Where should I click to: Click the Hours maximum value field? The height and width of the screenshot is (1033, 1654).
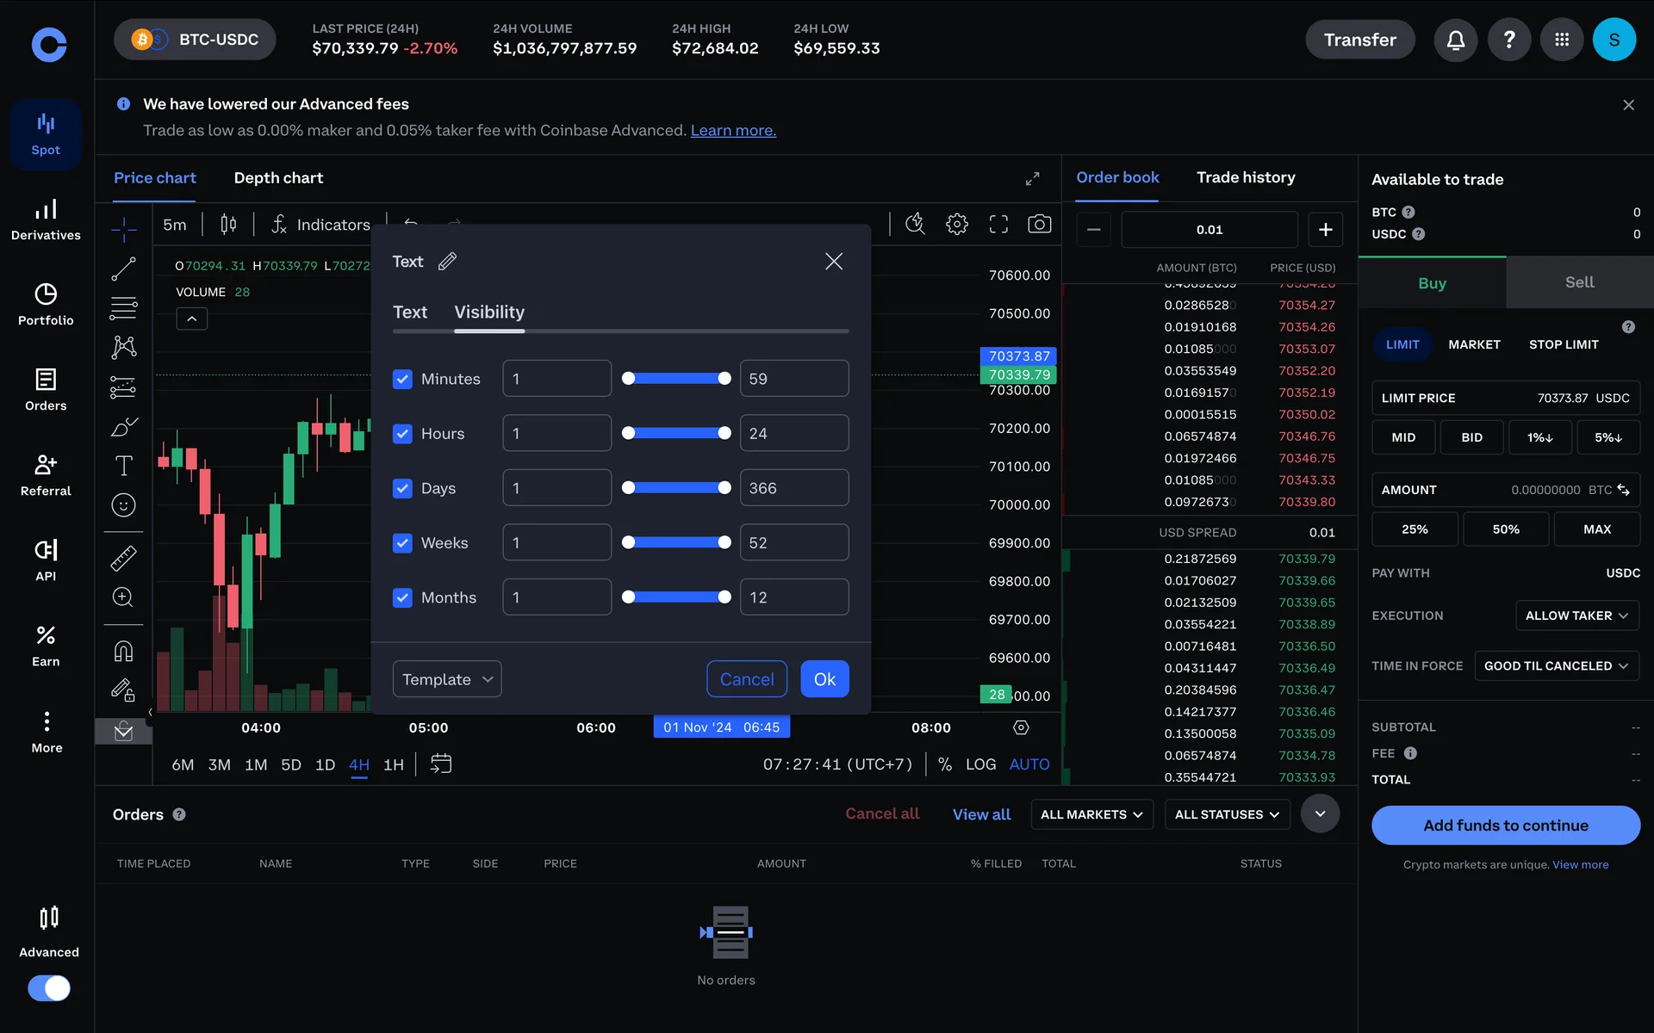pyautogui.click(x=793, y=434)
